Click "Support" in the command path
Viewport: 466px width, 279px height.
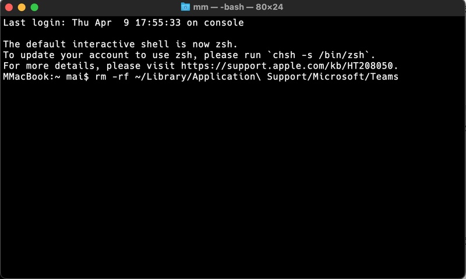point(287,76)
